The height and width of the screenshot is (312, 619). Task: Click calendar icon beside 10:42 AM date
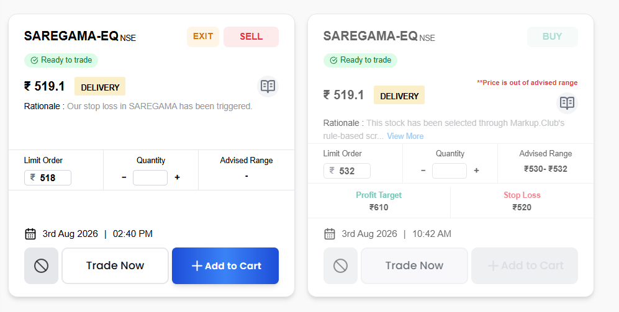click(x=330, y=234)
